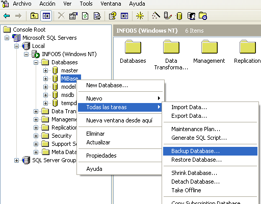The image size is (261, 204).
Task: Expand the model database node
Action: click(45, 87)
